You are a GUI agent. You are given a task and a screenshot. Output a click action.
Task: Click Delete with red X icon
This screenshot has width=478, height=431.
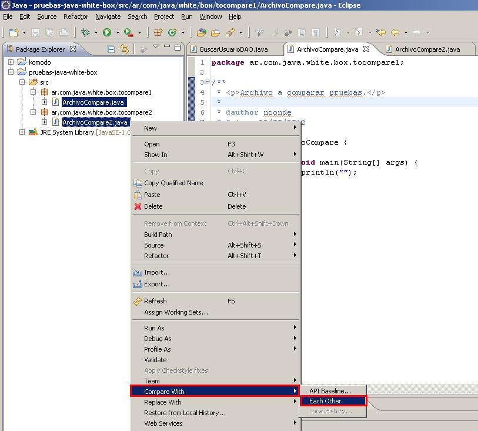tap(215, 206)
